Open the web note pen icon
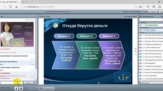 (x=154, y=7)
